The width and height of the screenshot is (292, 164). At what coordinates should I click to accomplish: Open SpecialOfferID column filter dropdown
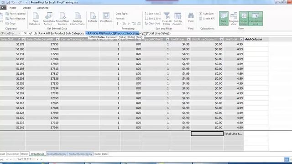(168, 39)
